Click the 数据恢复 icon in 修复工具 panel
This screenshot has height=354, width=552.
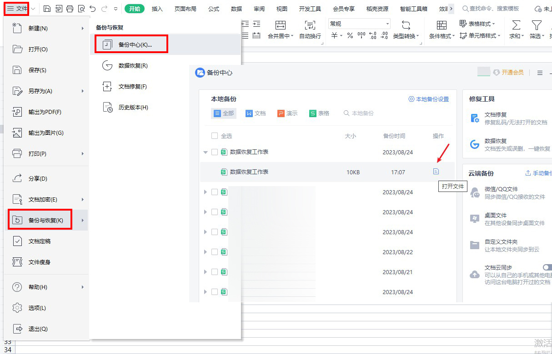coord(475,144)
